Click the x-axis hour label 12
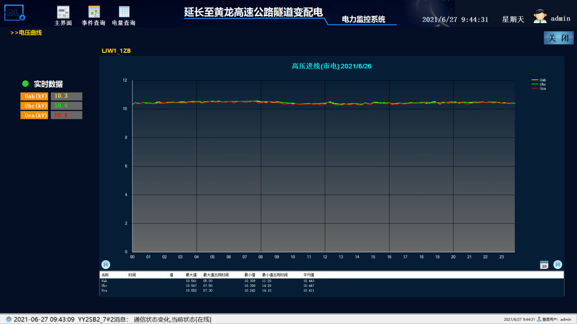The height and width of the screenshot is (324, 577). pos(325,257)
